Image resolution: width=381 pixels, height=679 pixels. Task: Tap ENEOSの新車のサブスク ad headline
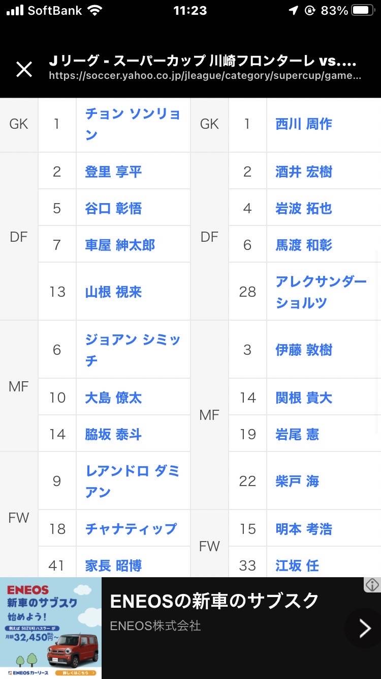click(x=214, y=601)
